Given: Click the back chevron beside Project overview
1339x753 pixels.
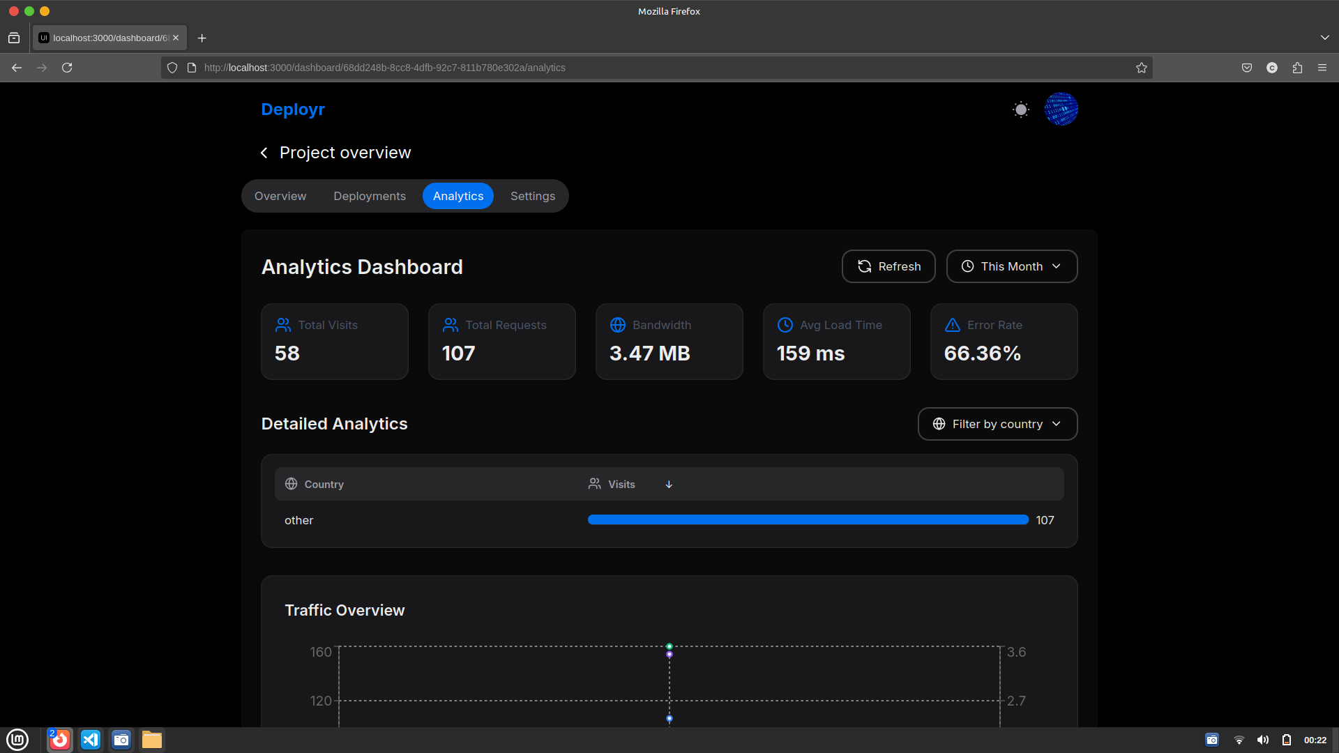Looking at the screenshot, I should [264, 153].
